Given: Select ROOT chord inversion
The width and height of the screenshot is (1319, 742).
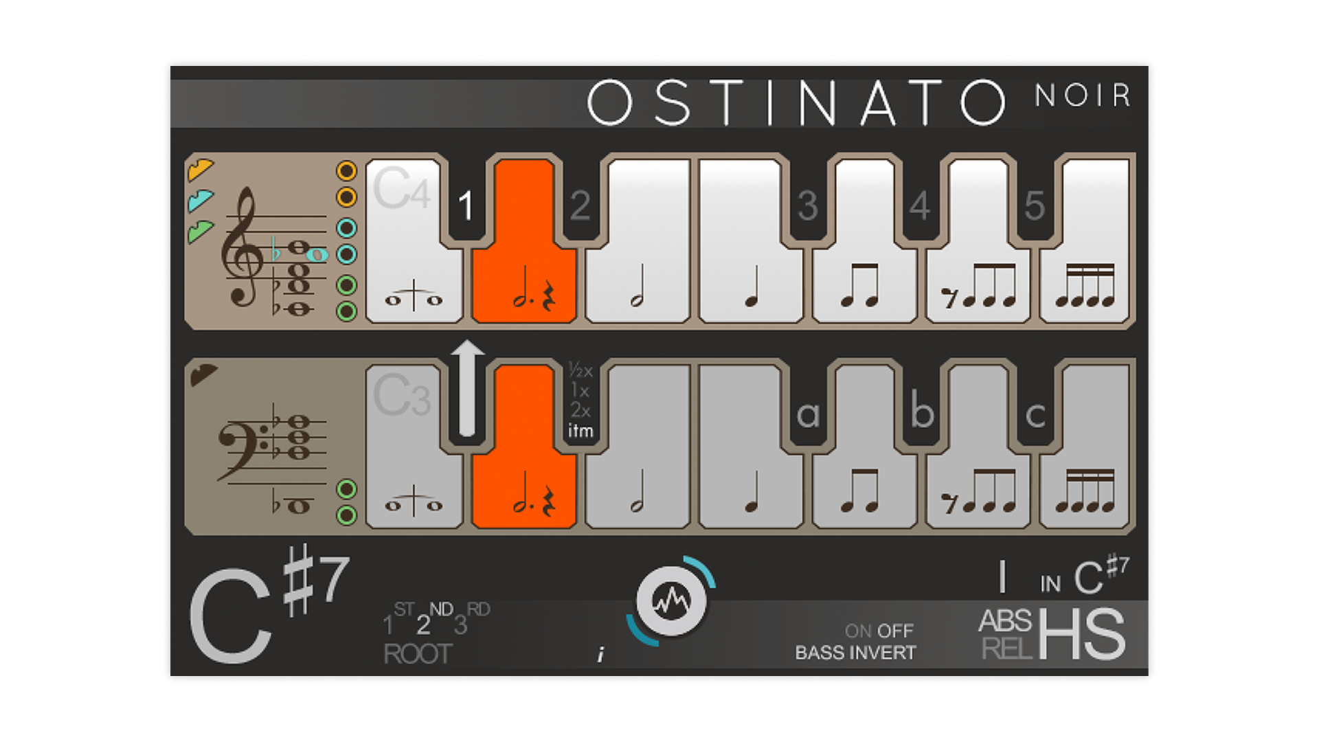Looking at the screenshot, I should point(418,654).
